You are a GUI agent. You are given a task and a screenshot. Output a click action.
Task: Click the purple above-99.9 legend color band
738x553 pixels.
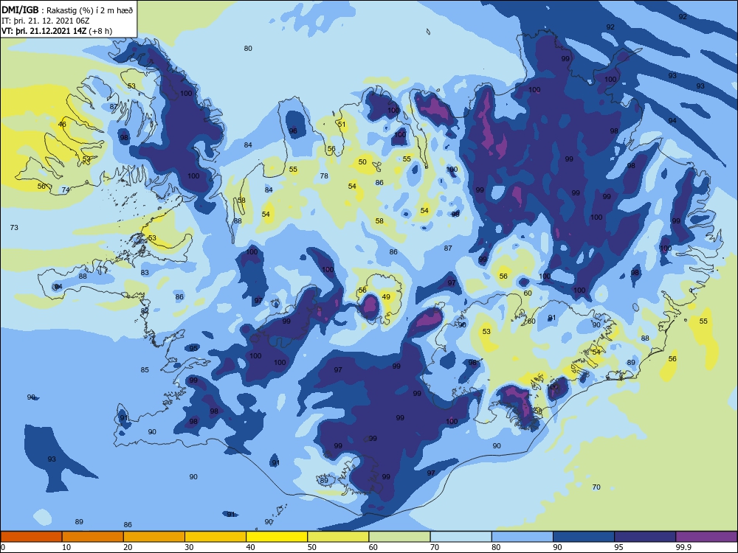click(x=706, y=537)
